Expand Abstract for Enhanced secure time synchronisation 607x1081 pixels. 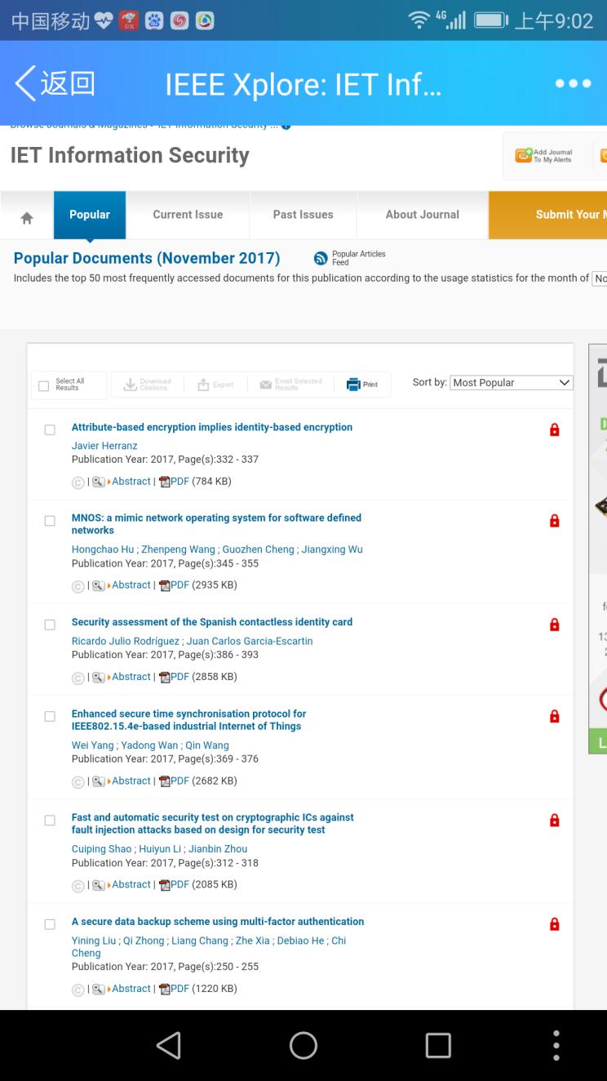129,781
